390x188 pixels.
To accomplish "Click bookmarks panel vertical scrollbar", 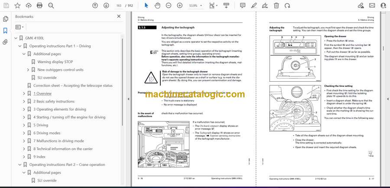I will point(122,82).
